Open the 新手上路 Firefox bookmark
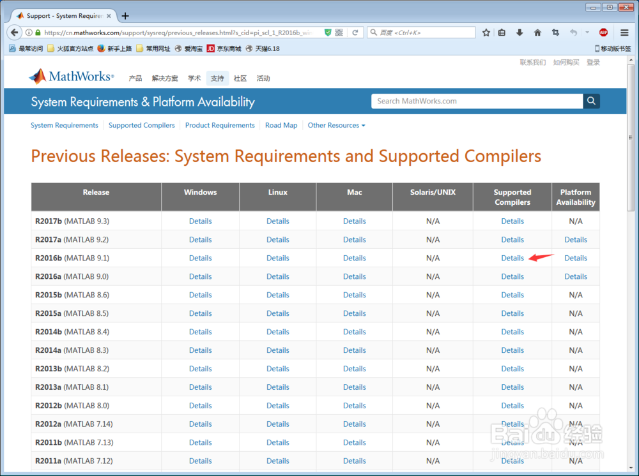The width and height of the screenshot is (639, 476). (x=114, y=48)
